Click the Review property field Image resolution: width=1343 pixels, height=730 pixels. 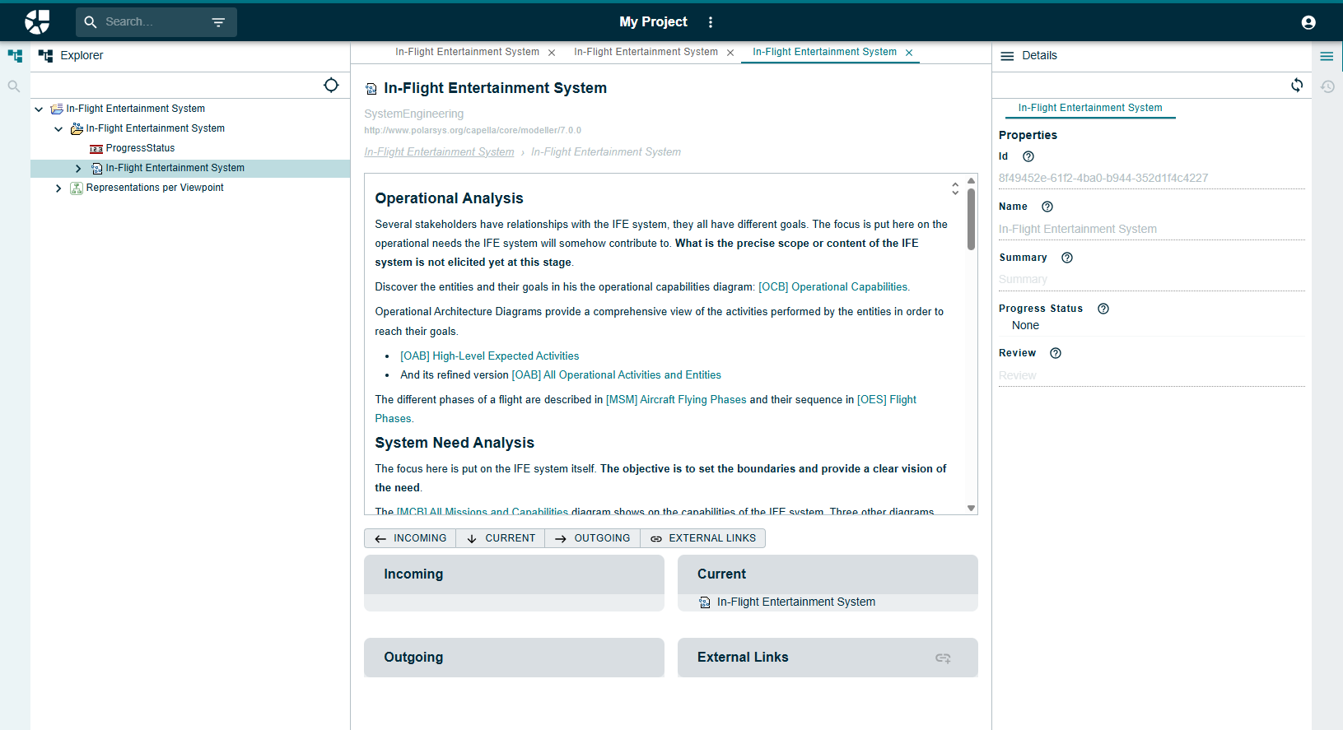[x=1151, y=376]
